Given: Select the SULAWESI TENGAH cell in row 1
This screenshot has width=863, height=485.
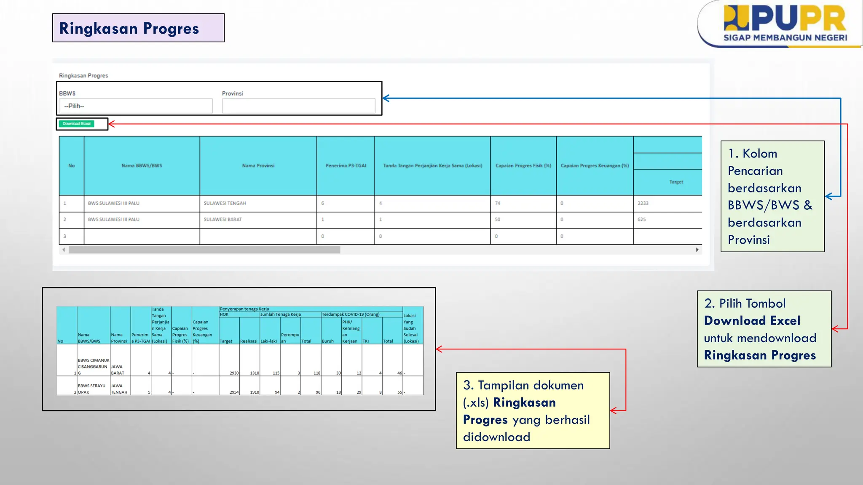Looking at the screenshot, I should tap(225, 203).
